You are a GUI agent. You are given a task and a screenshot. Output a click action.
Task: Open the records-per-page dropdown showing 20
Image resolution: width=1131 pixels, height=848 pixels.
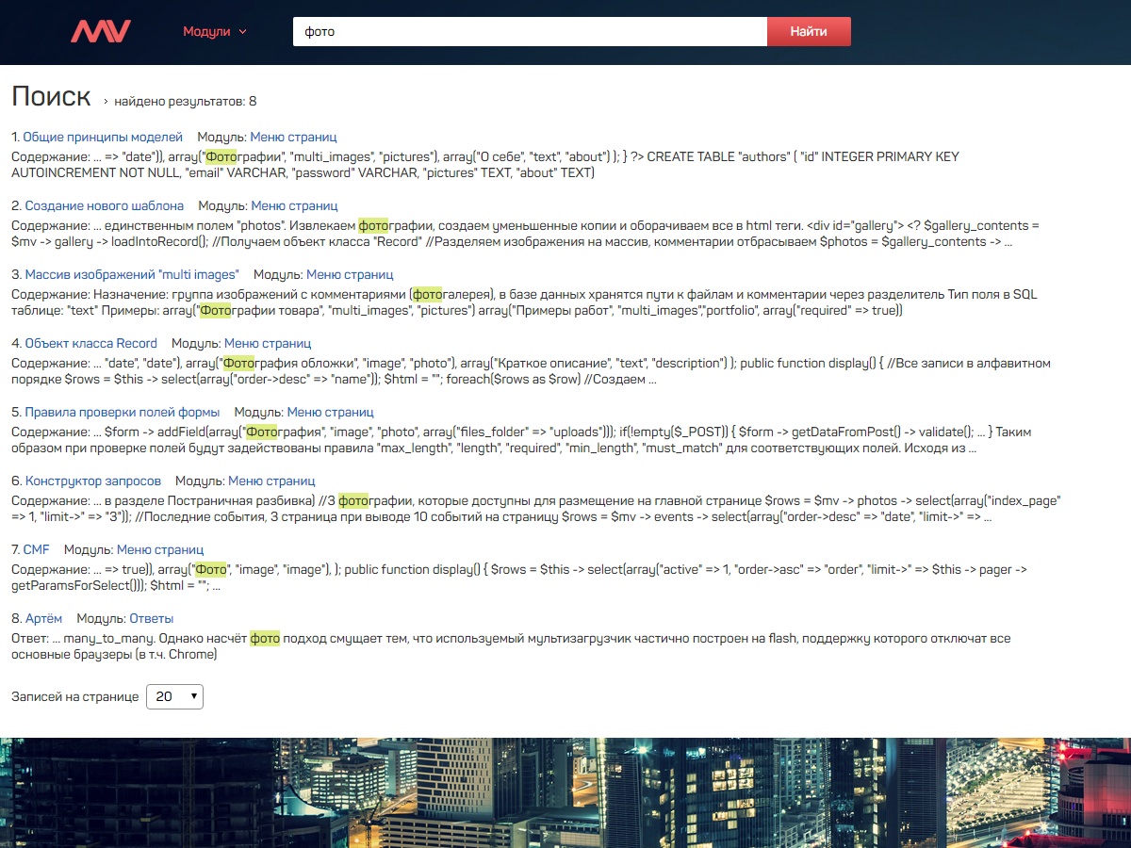pos(174,696)
